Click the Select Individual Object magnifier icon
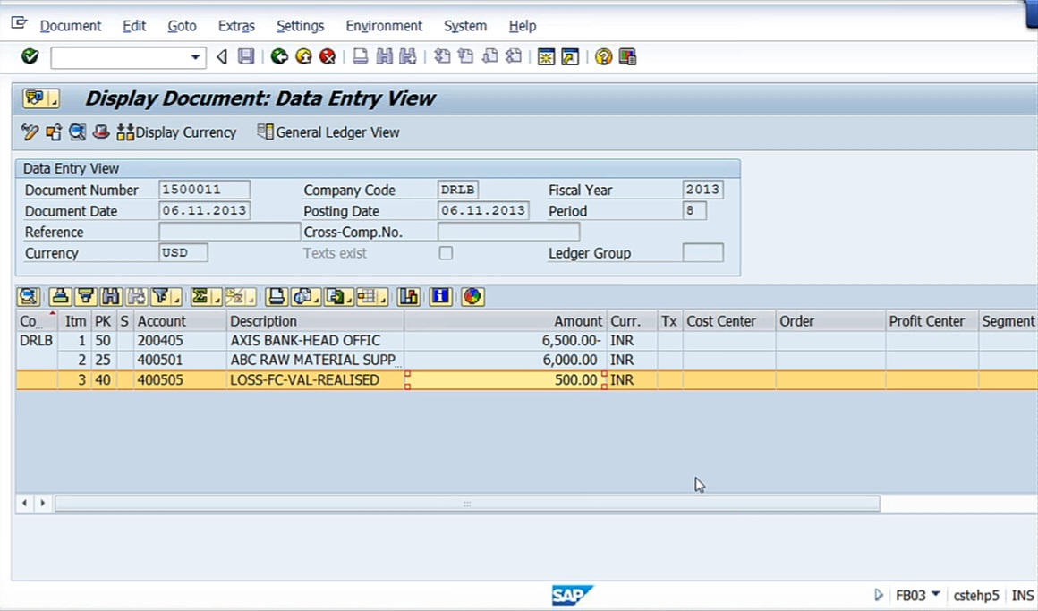 pyautogui.click(x=78, y=132)
